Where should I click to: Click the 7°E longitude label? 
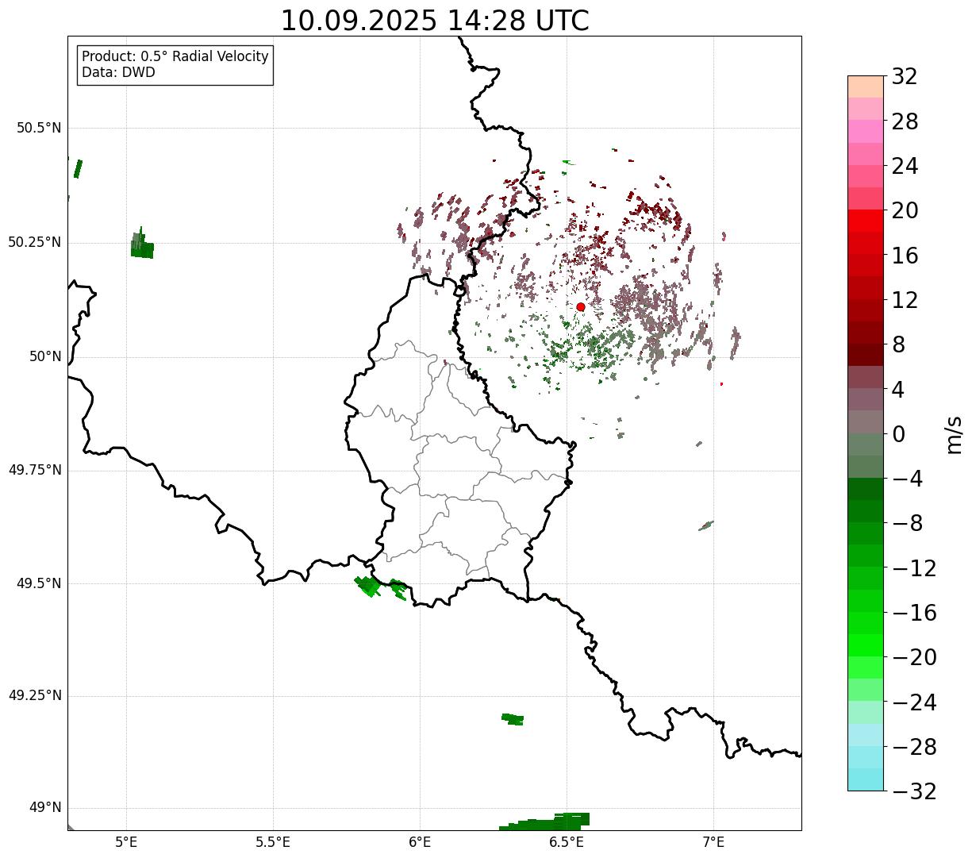[x=713, y=842]
